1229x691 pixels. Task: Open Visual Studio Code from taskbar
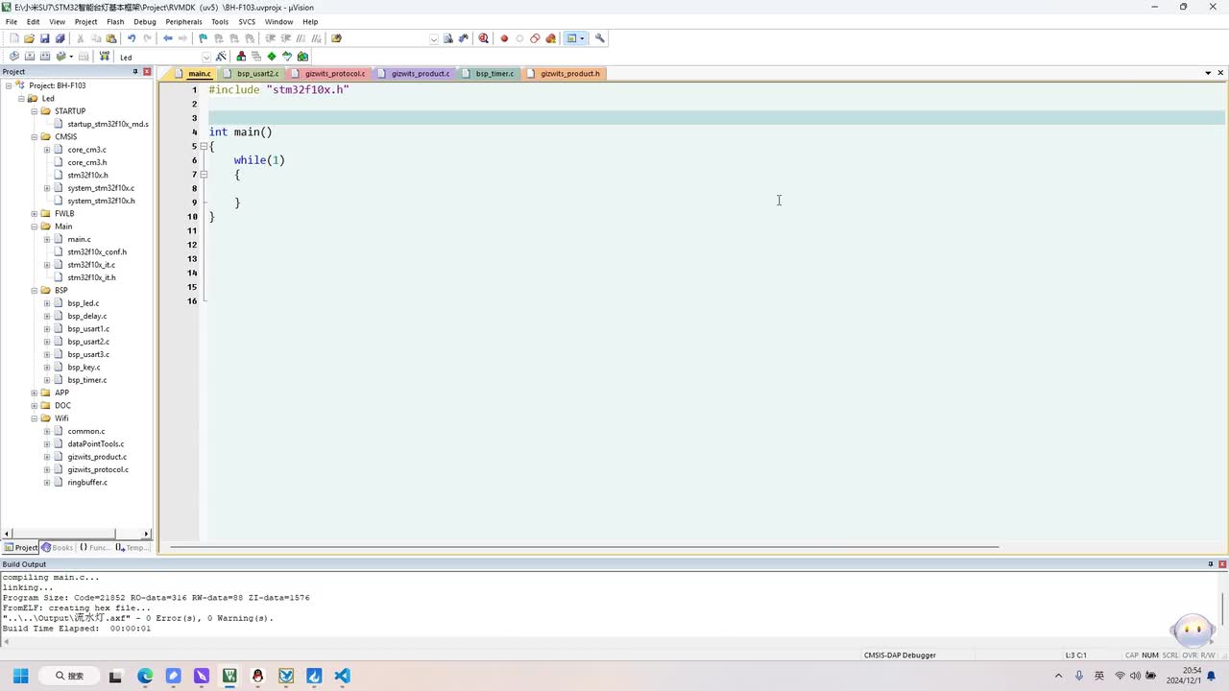[343, 676]
